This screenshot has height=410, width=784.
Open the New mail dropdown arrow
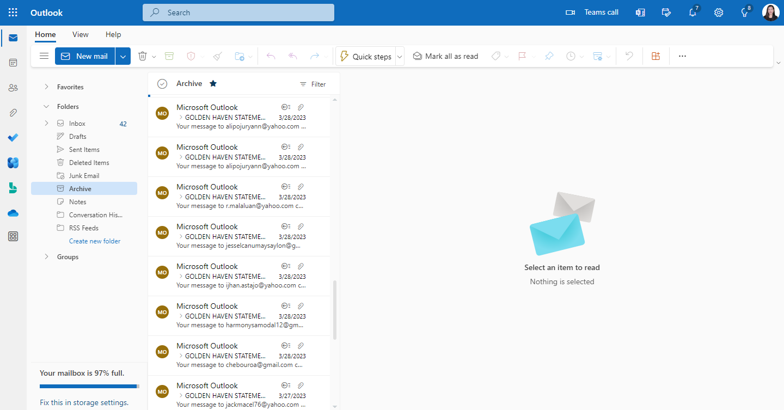tap(123, 56)
